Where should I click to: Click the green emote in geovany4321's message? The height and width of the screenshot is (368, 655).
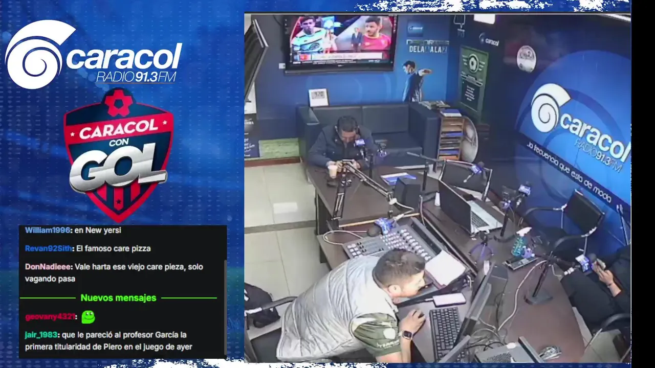pyautogui.click(x=89, y=317)
